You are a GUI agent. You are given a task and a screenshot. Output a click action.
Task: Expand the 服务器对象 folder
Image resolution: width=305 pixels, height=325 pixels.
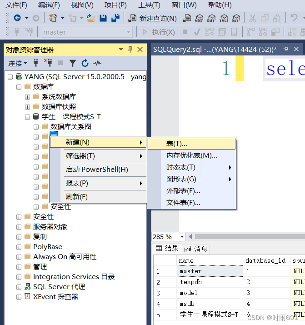click(x=19, y=227)
